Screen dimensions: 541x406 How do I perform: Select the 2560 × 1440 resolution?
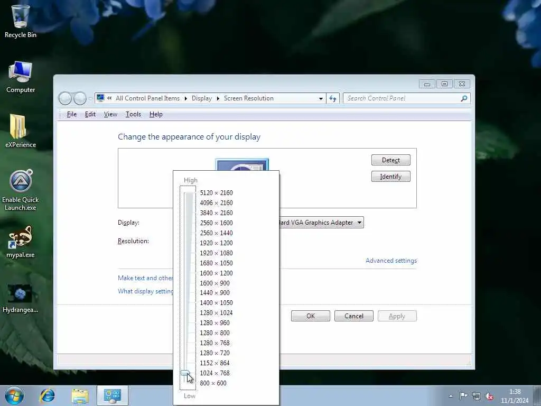pos(216,233)
